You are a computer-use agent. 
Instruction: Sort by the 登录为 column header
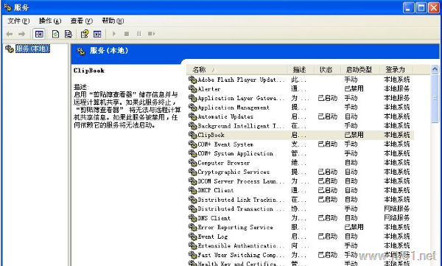click(x=396, y=69)
